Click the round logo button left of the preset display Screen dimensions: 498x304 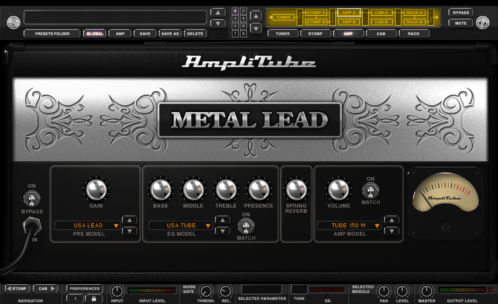[x=13, y=22]
